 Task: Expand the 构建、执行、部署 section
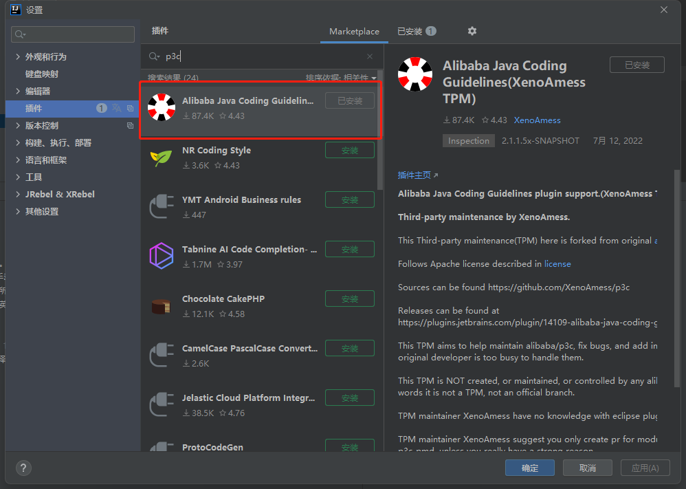tap(18, 143)
